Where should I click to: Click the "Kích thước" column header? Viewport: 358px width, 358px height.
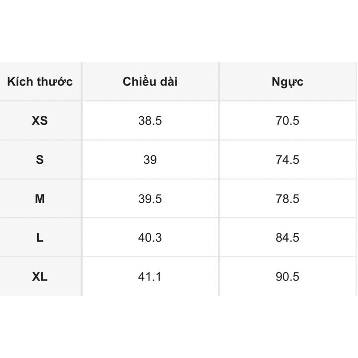pyautogui.click(x=40, y=82)
